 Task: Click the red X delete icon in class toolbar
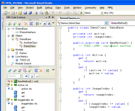[x=26, y=24]
